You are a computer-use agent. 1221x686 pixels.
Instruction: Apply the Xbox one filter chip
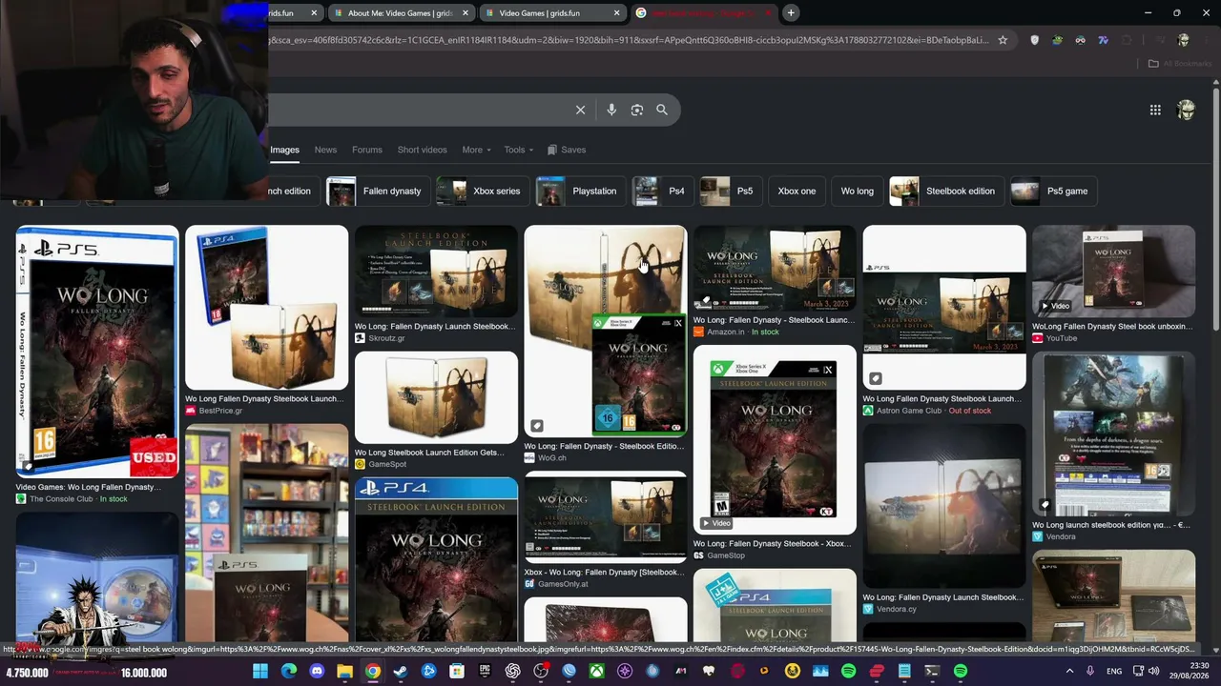point(797,191)
